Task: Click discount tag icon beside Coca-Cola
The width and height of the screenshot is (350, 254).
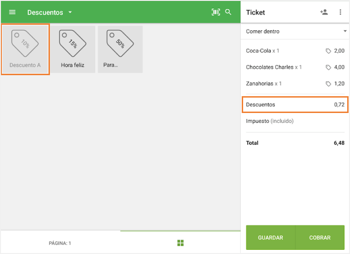Action: 329,51
